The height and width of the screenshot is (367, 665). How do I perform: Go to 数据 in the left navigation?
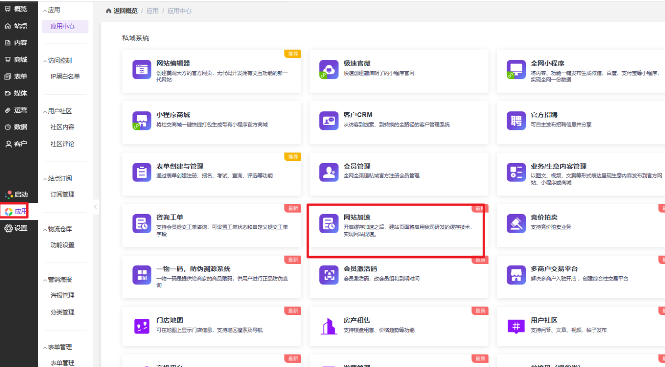pos(16,127)
